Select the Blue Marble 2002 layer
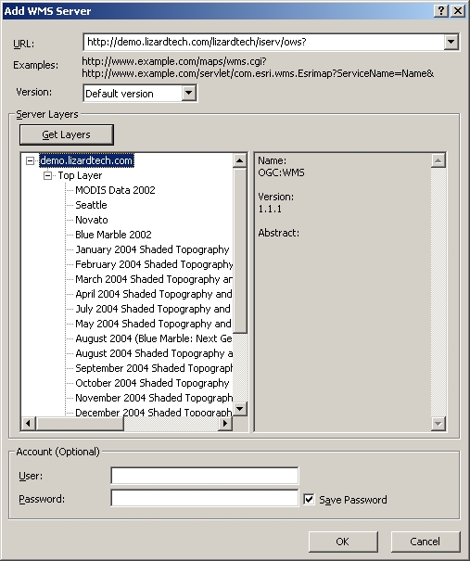This screenshot has height=561, width=470. coord(113,235)
